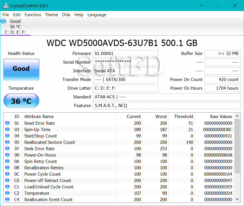This screenshot has width=244, height=206.
Task: Click raw value 0000000006A8
Action: pos(218,155)
